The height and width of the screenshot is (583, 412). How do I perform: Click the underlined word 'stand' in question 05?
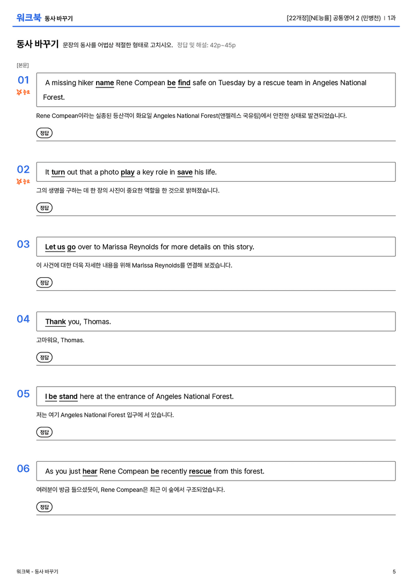click(68, 396)
